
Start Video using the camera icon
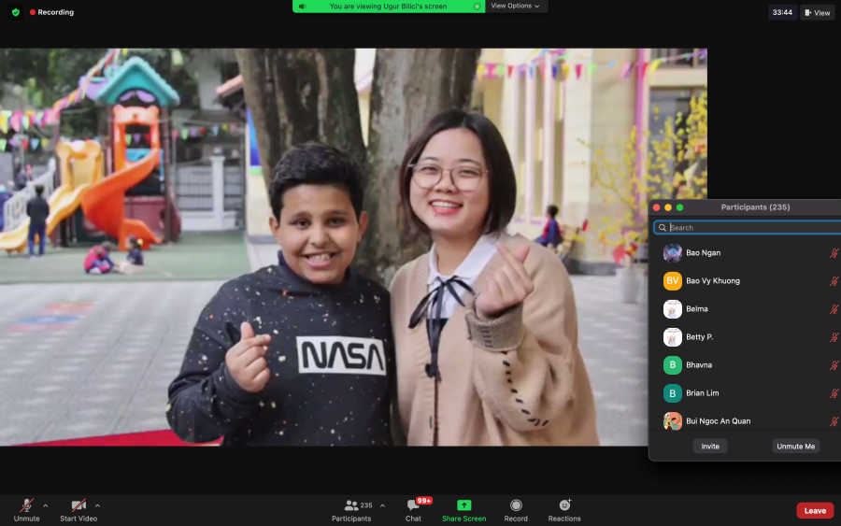[x=78, y=510]
